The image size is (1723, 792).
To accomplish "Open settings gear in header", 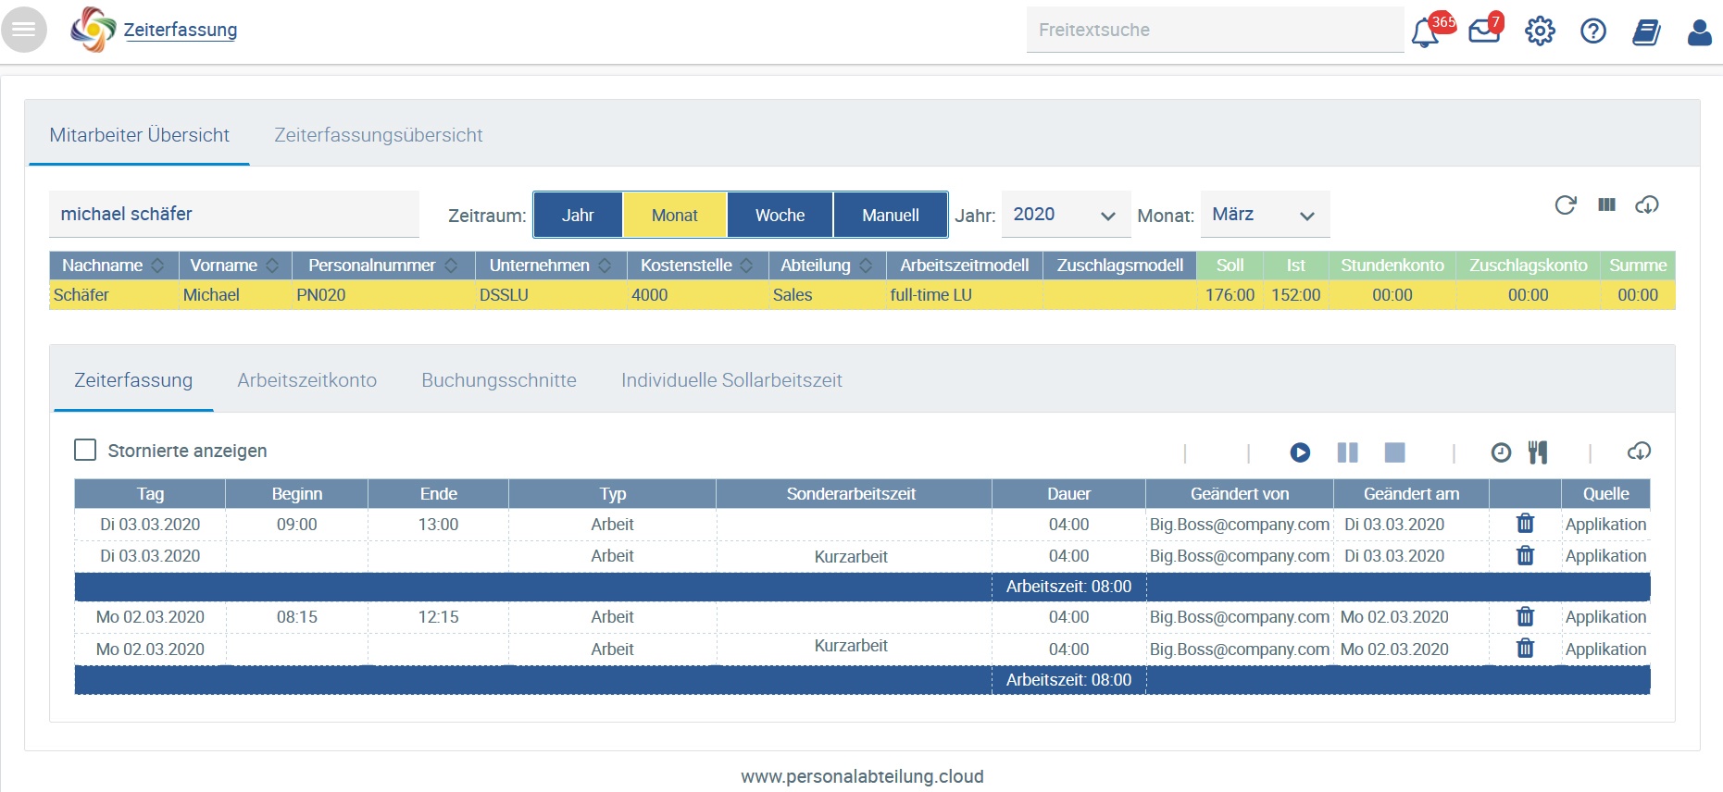I will pyautogui.click(x=1540, y=31).
